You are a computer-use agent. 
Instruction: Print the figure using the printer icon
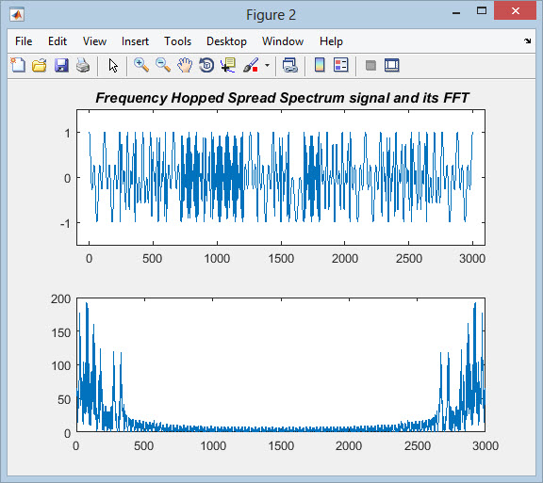(x=83, y=65)
